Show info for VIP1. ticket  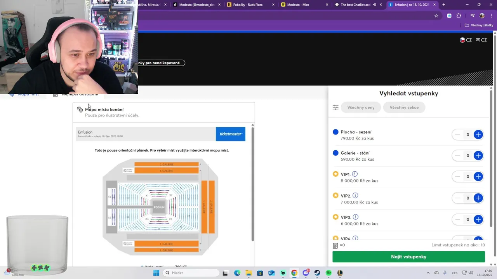[x=355, y=174]
